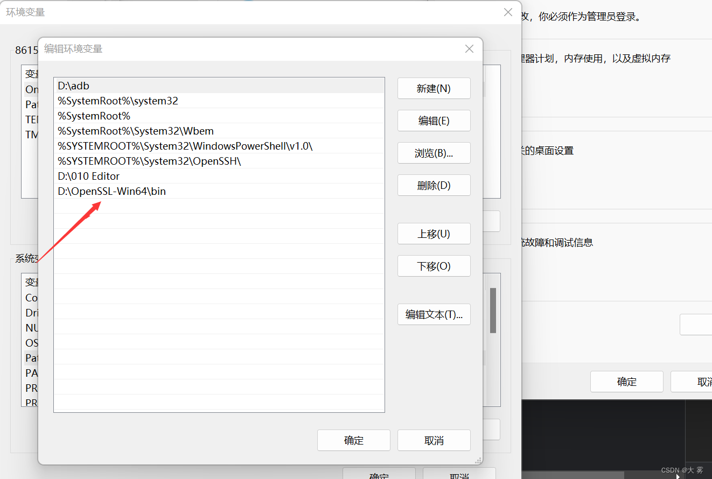Click the 新建(N) button
The image size is (712, 479).
[x=434, y=88]
